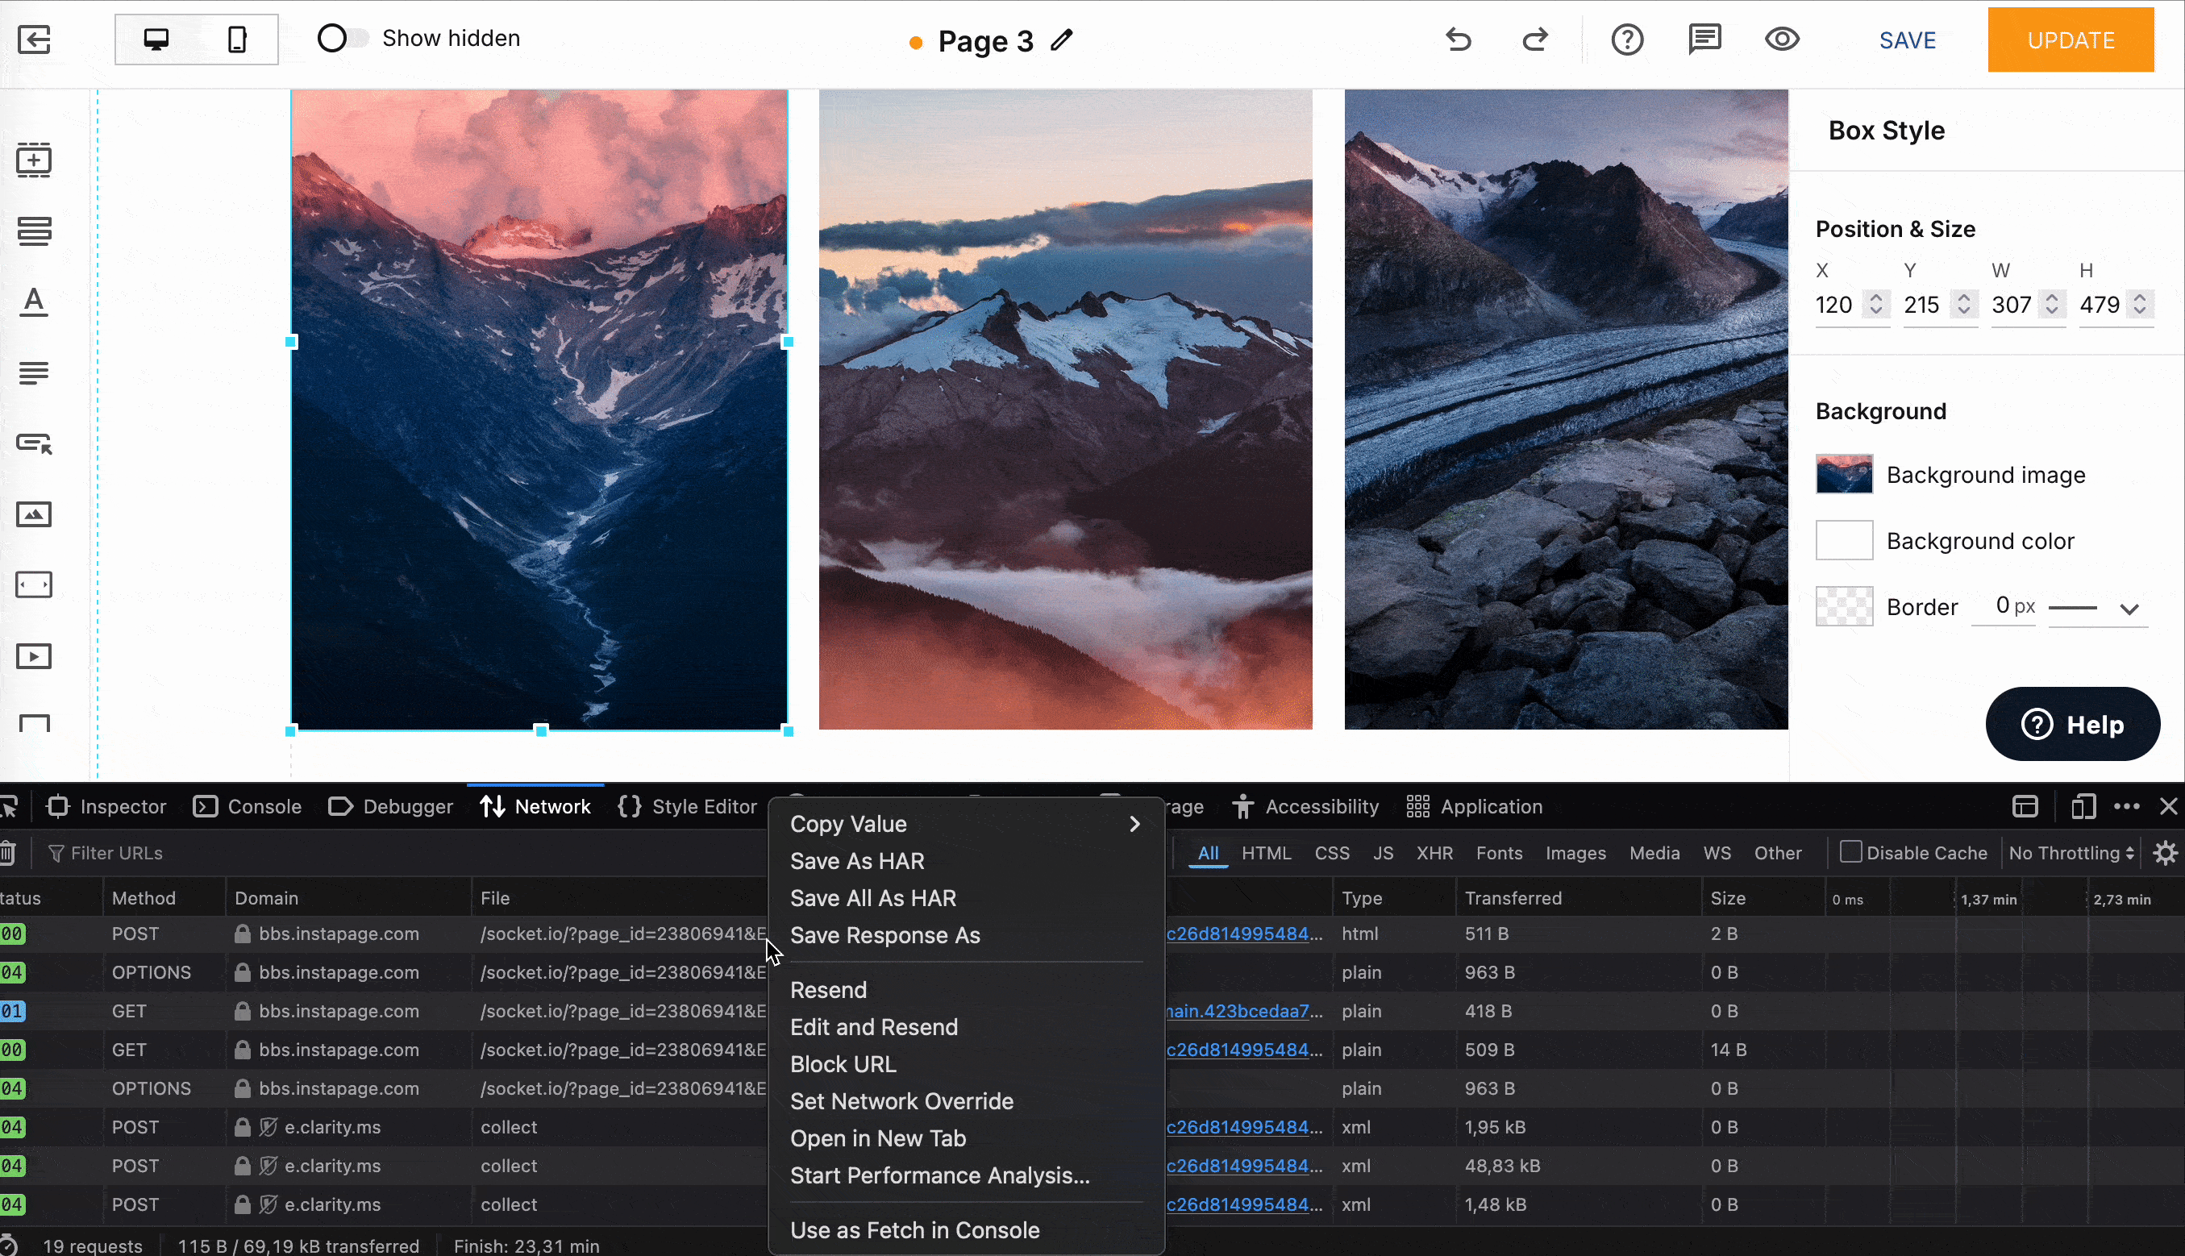Open the Background color swatch
This screenshot has height=1256, width=2185.
[1844, 541]
